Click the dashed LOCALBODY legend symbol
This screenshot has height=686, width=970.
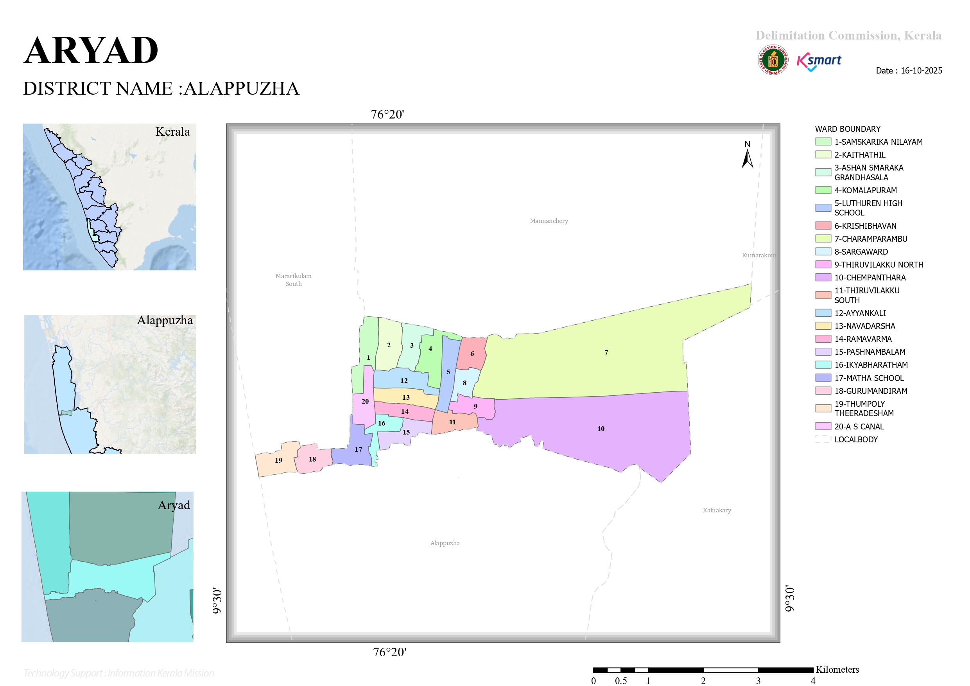point(823,440)
